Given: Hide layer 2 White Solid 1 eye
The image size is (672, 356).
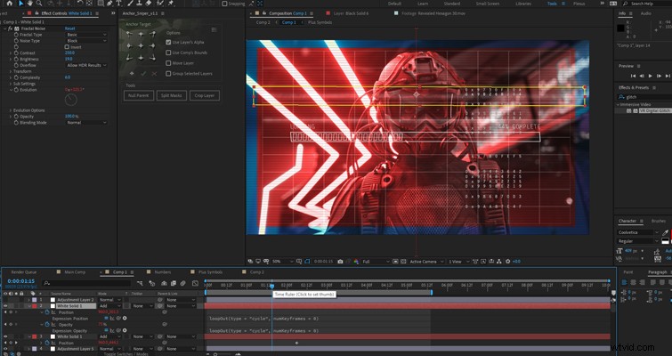Looking at the screenshot, I should point(5,306).
